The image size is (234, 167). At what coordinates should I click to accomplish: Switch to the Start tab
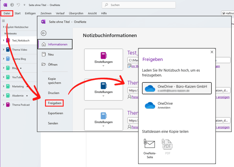point(17,13)
